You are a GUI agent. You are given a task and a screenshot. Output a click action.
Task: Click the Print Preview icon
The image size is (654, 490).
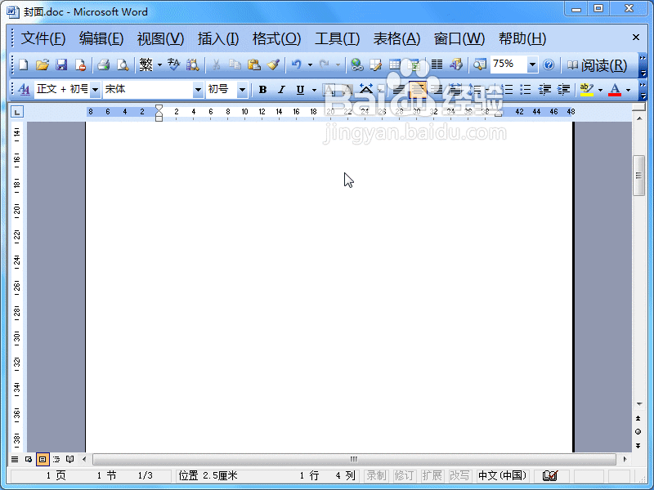123,65
